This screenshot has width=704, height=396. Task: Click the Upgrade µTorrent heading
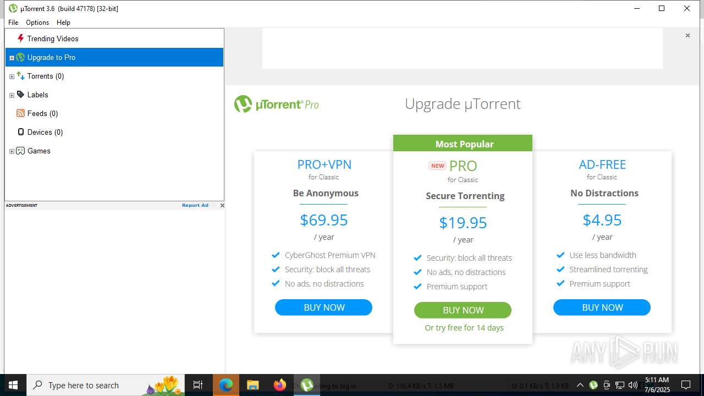[x=463, y=104]
